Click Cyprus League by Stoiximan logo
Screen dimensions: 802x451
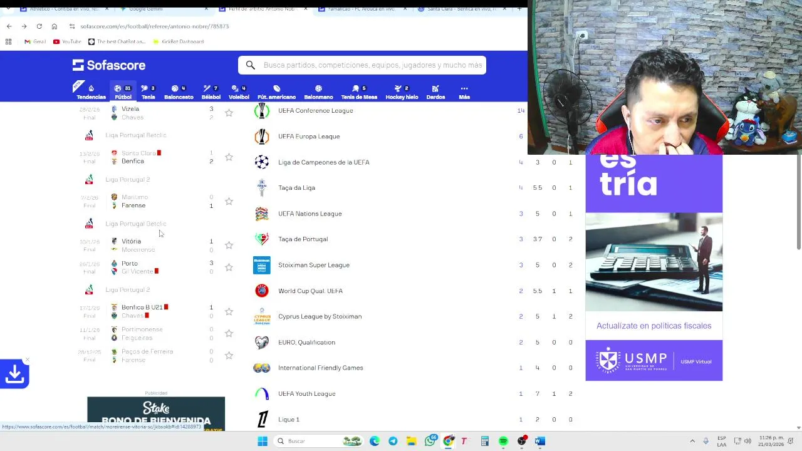point(262,316)
